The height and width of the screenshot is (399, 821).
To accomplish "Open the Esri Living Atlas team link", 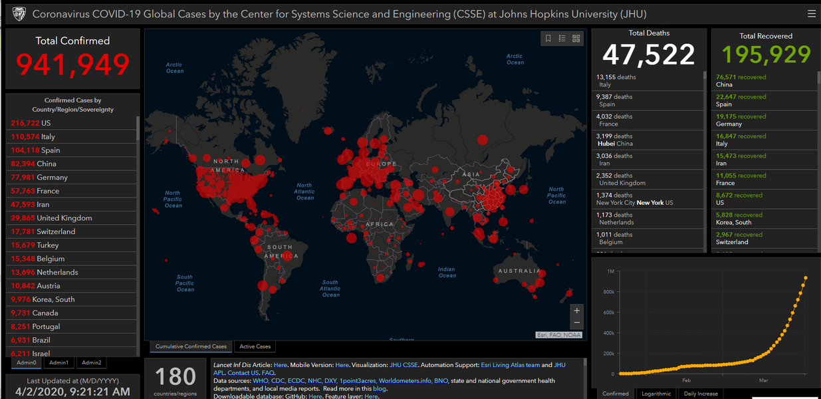I will (511, 365).
